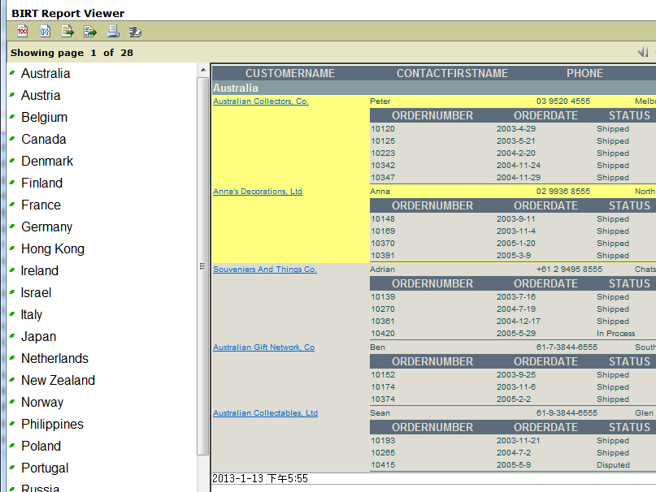
Task: Click order number 10374
Action: click(x=383, y=399)
